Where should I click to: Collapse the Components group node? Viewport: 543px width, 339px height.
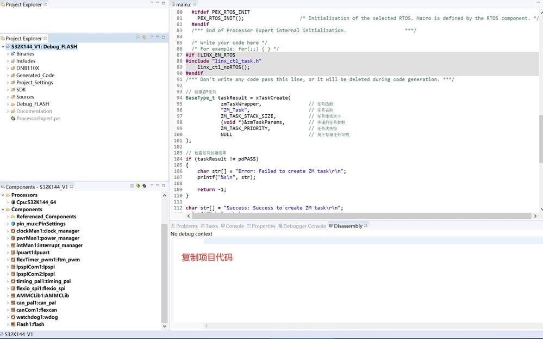pyautogui.click(x=3, y=209)
